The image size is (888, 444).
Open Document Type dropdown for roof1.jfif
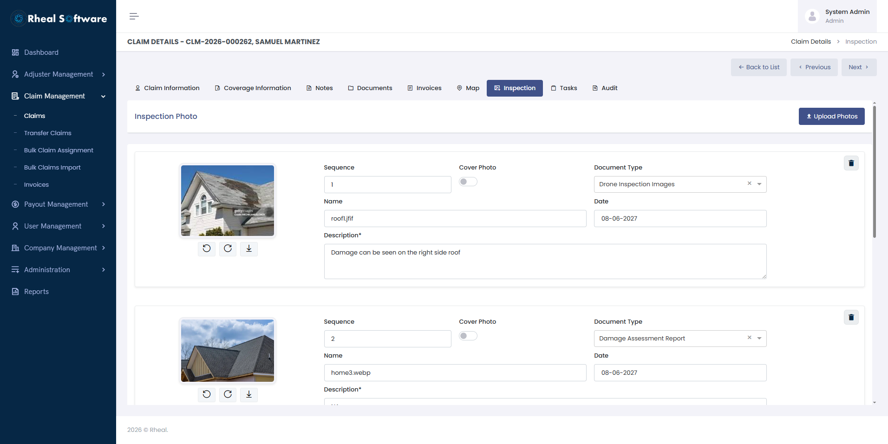click(x=759, y=184)
